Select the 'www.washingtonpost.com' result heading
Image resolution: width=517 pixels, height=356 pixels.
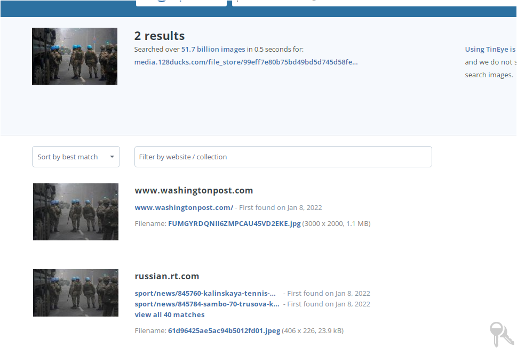pyautogui.click(x=194, y=190)
